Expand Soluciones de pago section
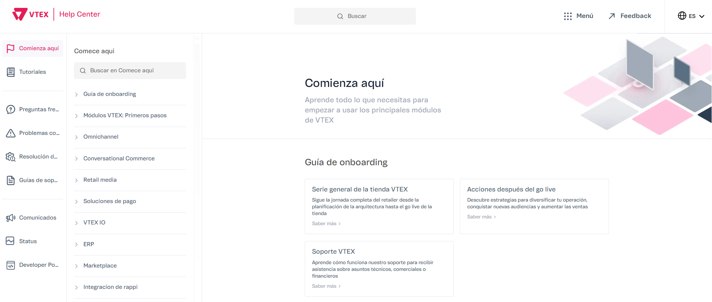 click(x=76, y=202)
